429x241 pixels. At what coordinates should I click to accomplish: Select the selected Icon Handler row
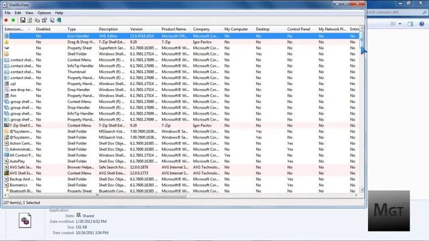[181, 36]
